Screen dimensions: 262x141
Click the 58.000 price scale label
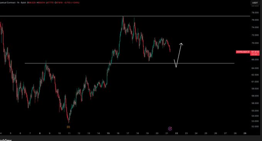(x=255, y=96)
